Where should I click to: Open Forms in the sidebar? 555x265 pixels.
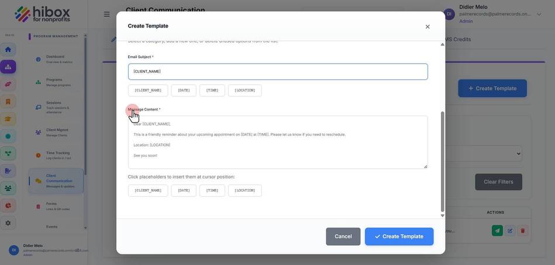(x=56, y=207)
